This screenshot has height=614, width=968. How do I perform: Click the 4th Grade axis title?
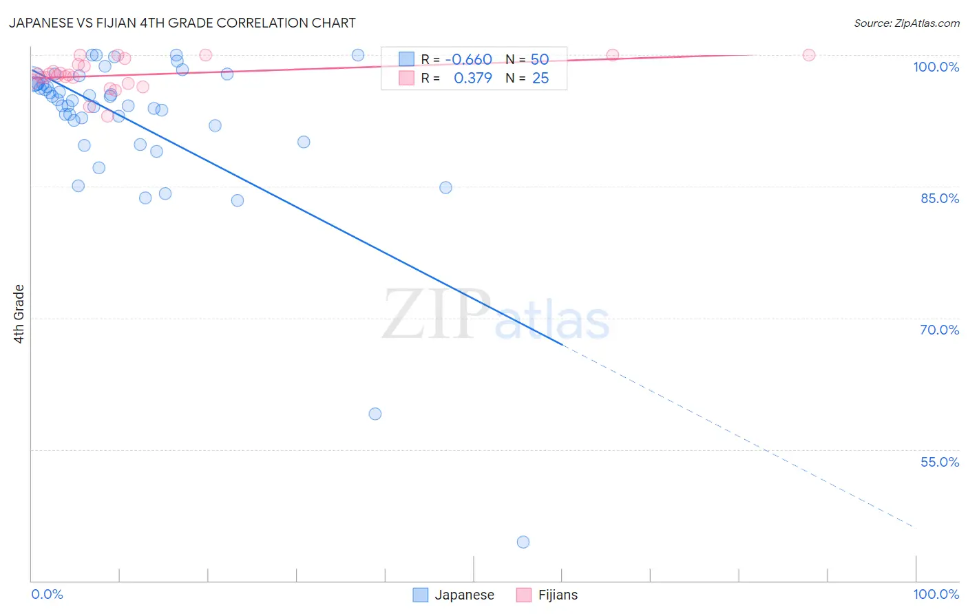pyautogui.click(x=19, y=314)
